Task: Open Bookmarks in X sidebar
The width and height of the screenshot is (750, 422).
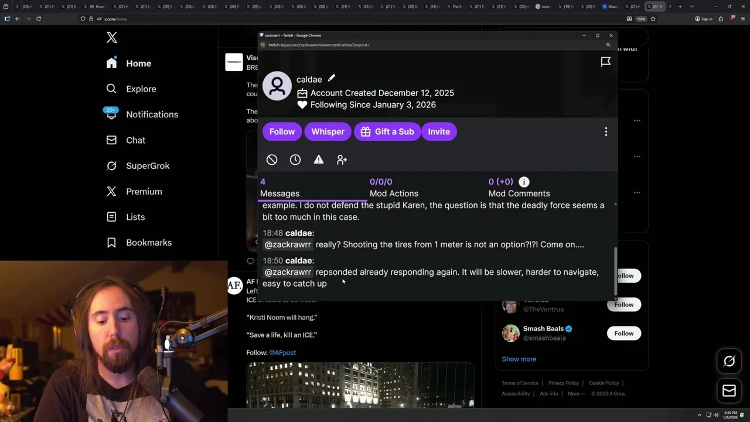Action: click(139, 243)
